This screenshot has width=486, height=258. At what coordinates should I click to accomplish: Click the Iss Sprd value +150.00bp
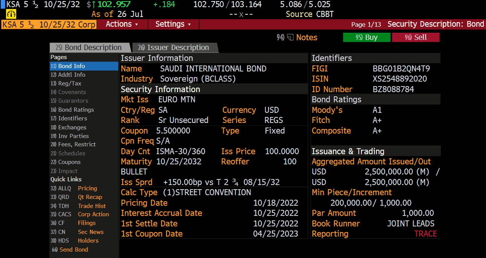click(183, 182)
